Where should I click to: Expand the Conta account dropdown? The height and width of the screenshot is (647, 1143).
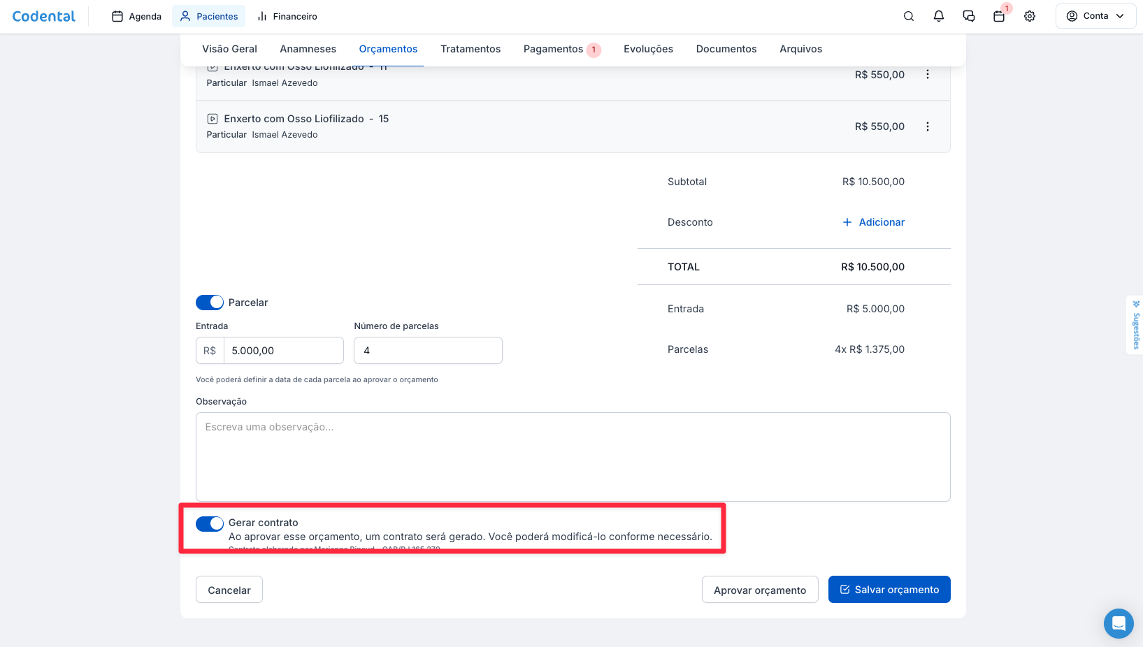(x=1095, y=16)
